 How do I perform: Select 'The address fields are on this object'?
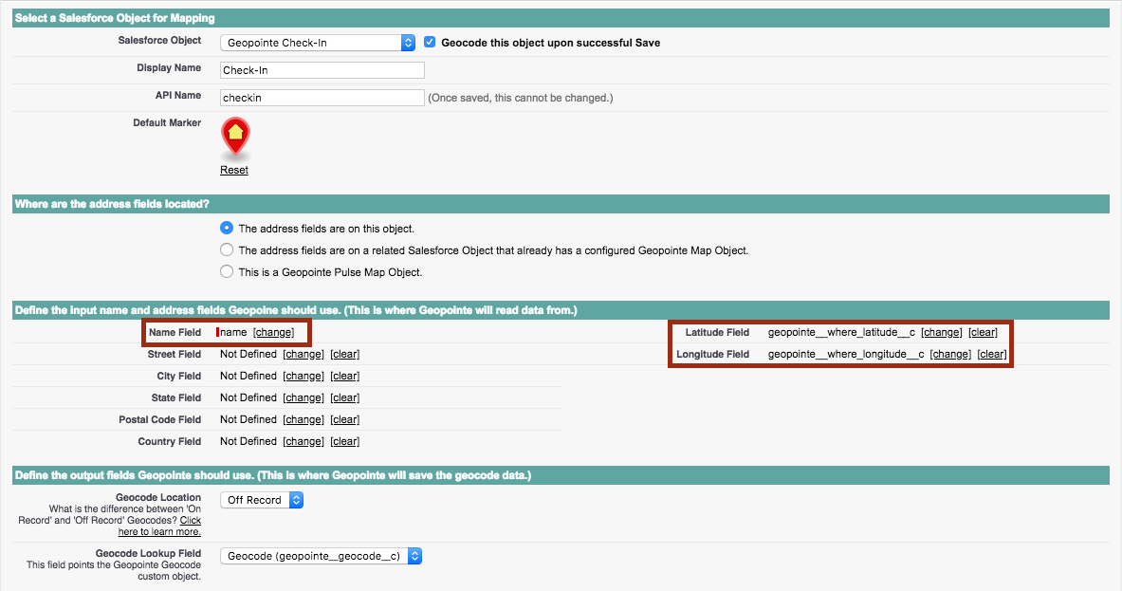point(227,229)
